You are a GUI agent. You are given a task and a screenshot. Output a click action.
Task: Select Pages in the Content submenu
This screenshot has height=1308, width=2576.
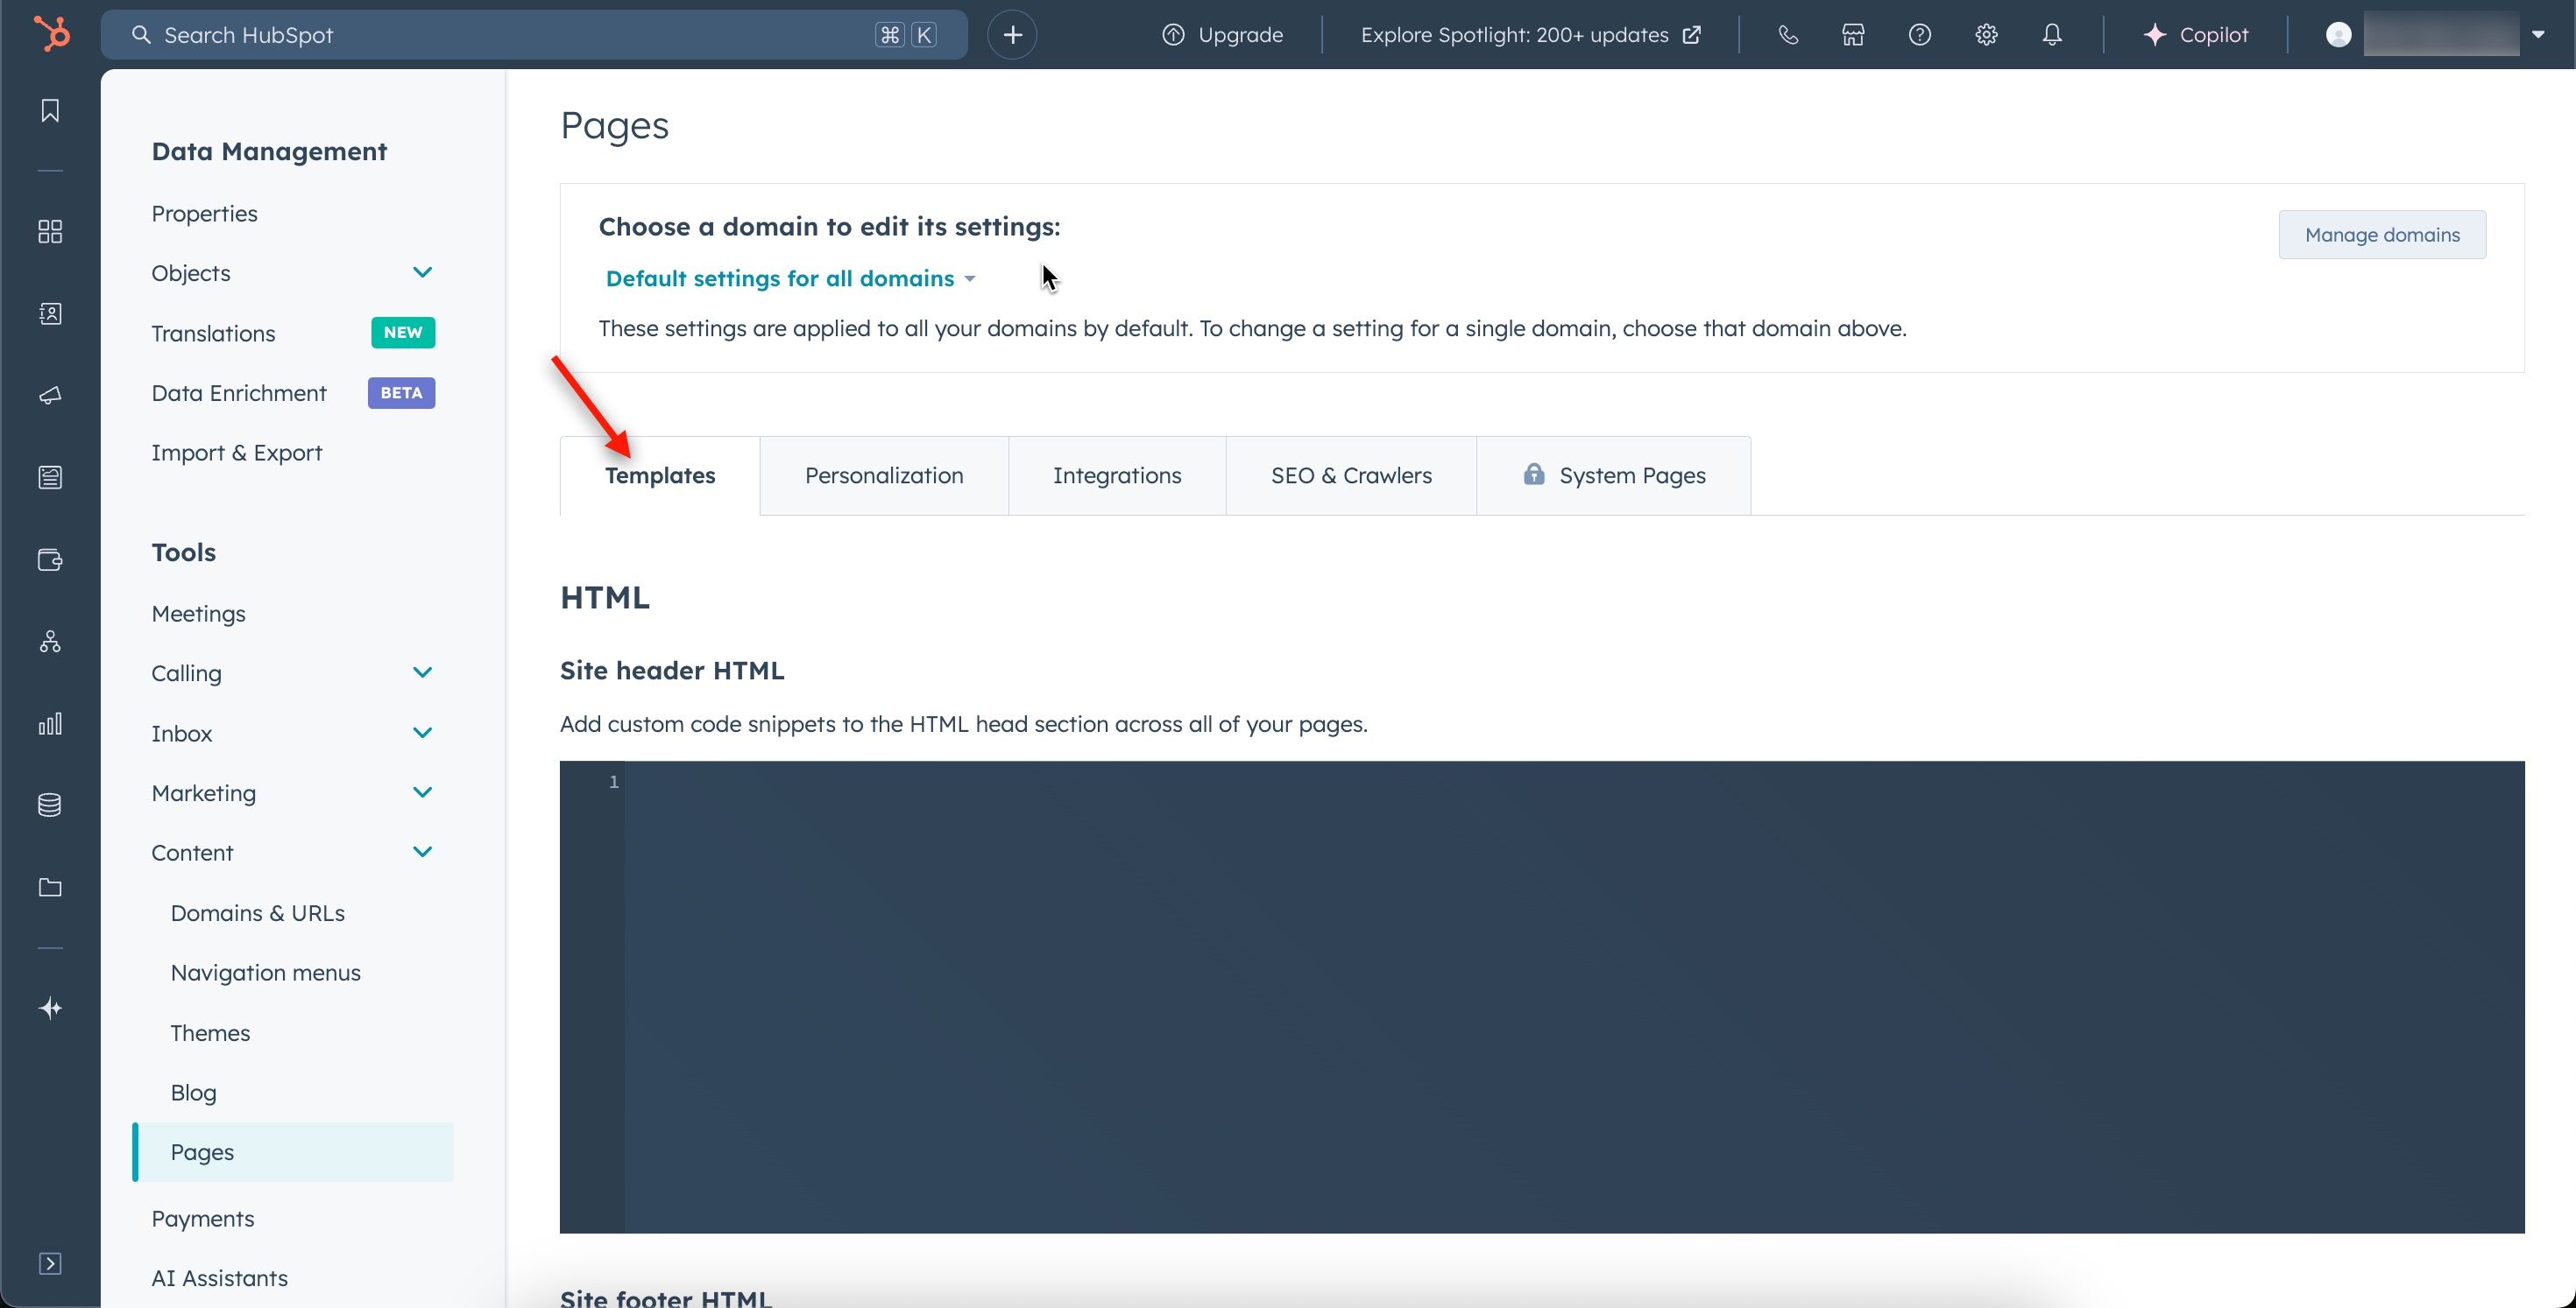click(x=293, y=1152)
